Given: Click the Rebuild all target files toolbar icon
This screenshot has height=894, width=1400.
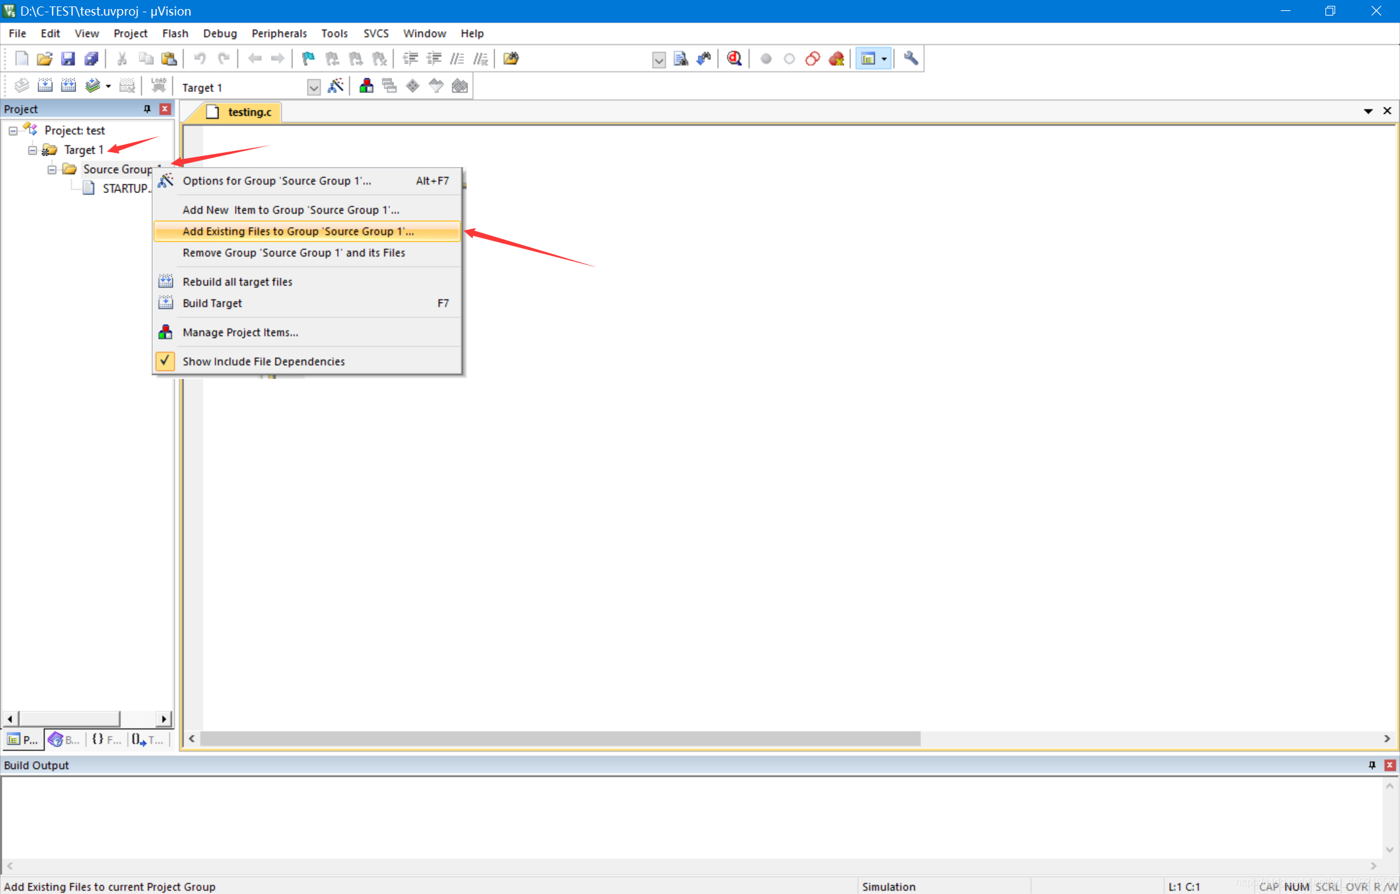Looking at the screenshot, I should coord(68,86).
